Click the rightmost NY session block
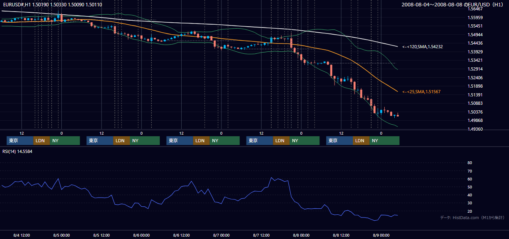The image size is (509, 239). click(384, 141)
